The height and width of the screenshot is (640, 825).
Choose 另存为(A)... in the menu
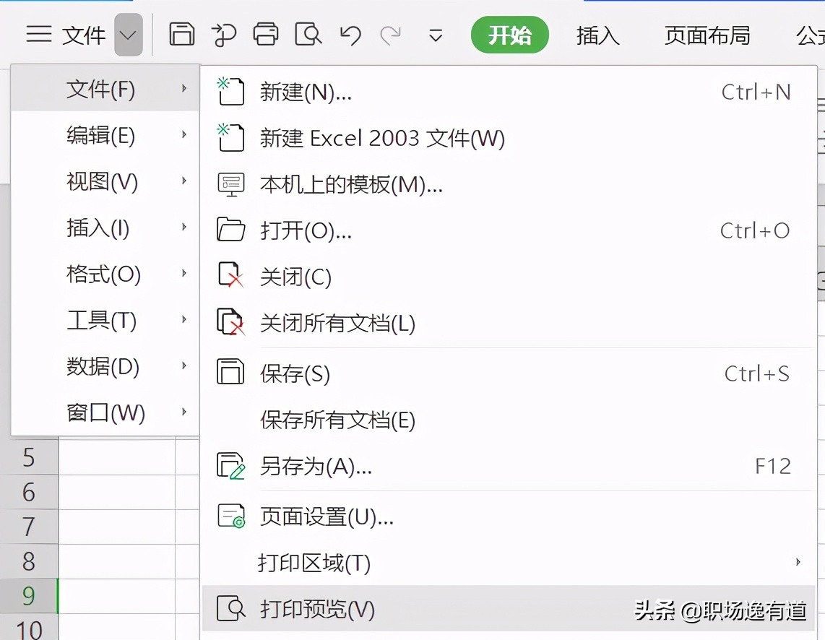coord(509,467)
